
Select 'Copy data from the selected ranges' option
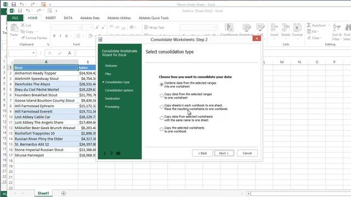[x=161, y=96]
